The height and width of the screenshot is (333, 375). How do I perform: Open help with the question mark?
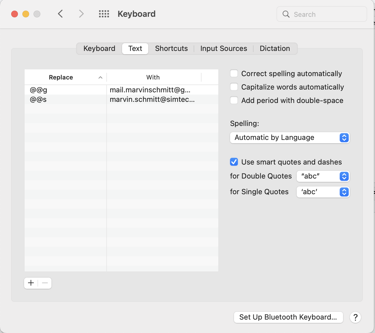point(355,317)
